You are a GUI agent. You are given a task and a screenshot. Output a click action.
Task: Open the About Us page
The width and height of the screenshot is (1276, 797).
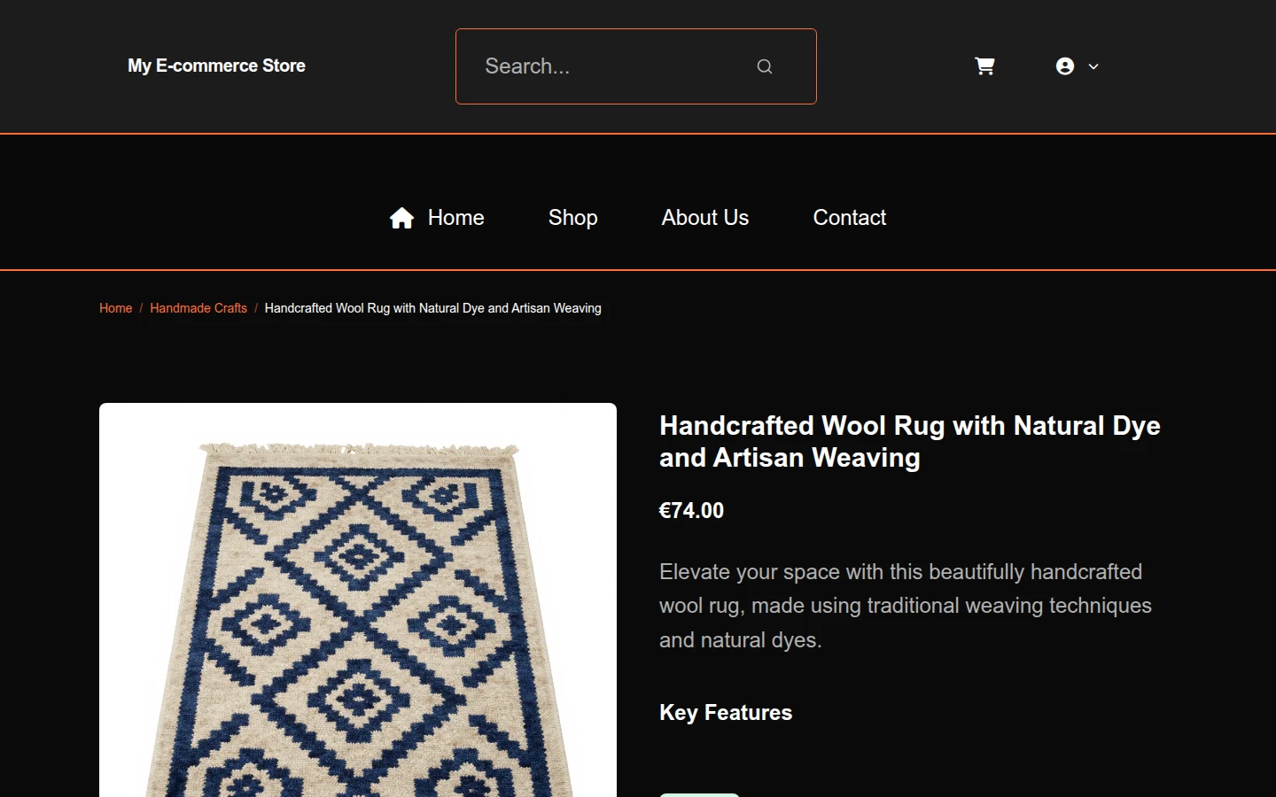click(x=705, y=218)
